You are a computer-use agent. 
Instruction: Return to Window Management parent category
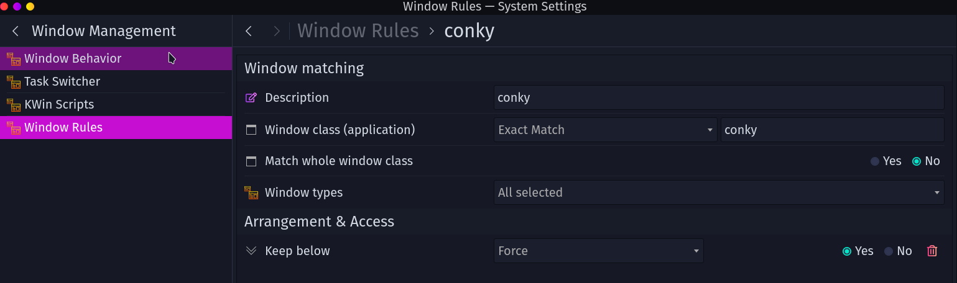coord(16,31)
